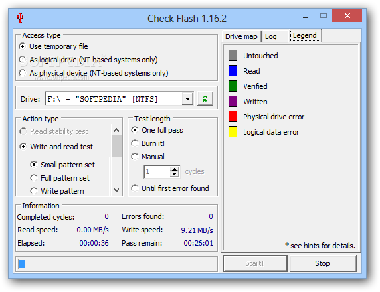The height and width of the screenshot is (292, 380).
Task: Click the Write speed value 9.21 MB/s
Action: (x=197, y=230)
